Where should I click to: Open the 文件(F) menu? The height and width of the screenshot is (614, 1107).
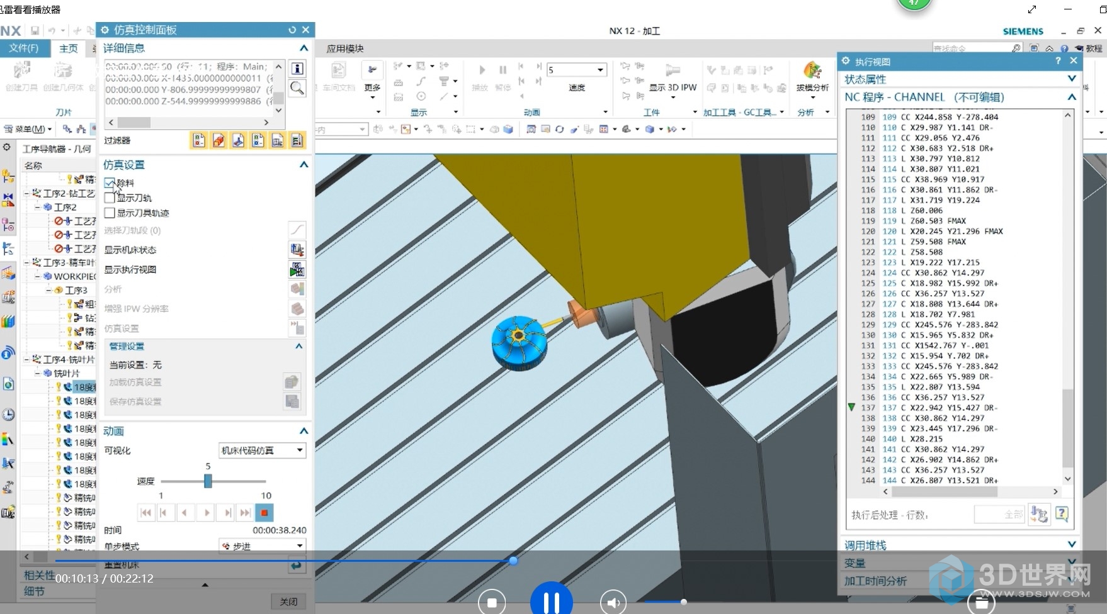point(23,48)
